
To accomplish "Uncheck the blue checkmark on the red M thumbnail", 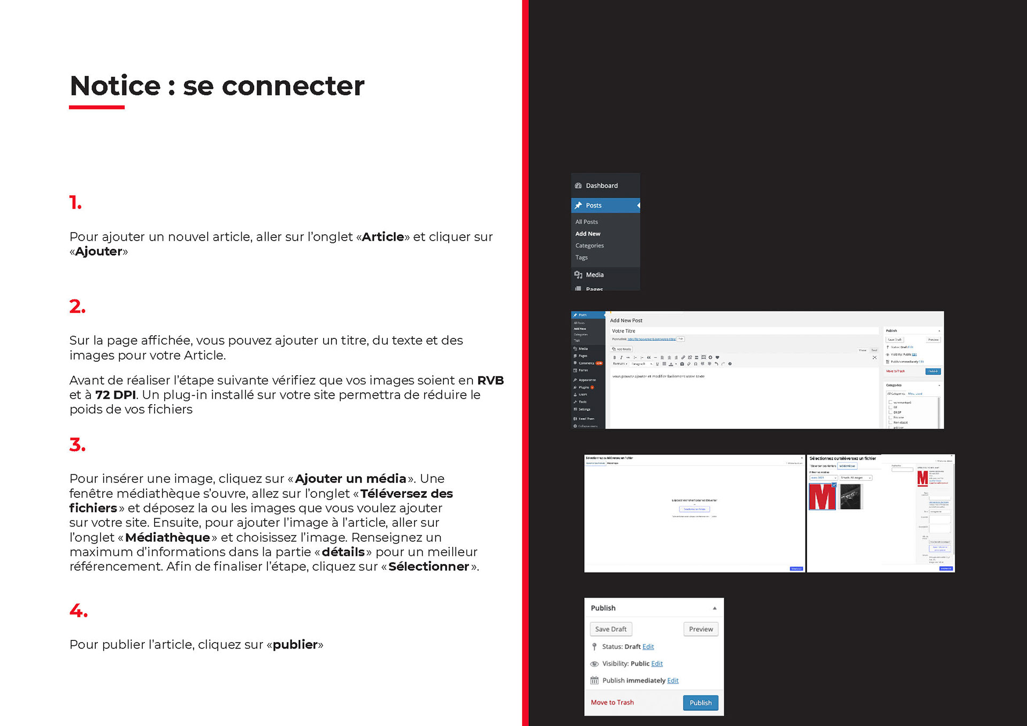I will 834,485.
